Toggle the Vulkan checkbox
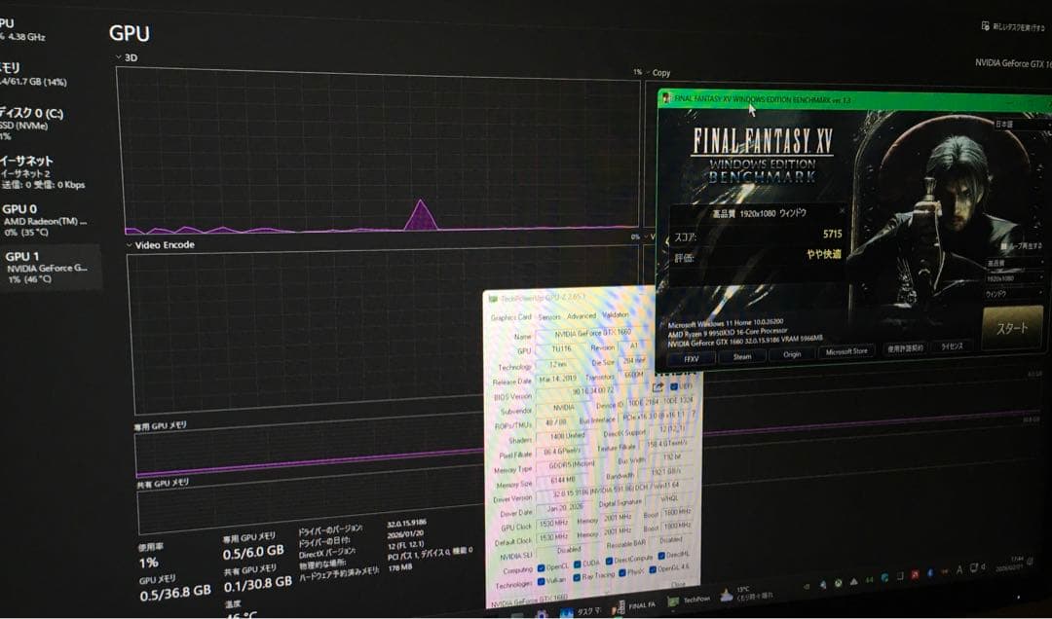This screenshot has height=619, width=1052. point(541,581)
